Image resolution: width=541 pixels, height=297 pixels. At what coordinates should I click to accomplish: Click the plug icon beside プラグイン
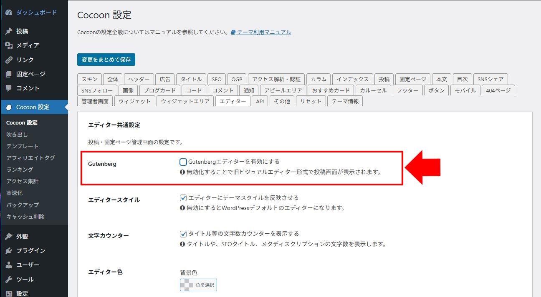(x=9, y=251)
